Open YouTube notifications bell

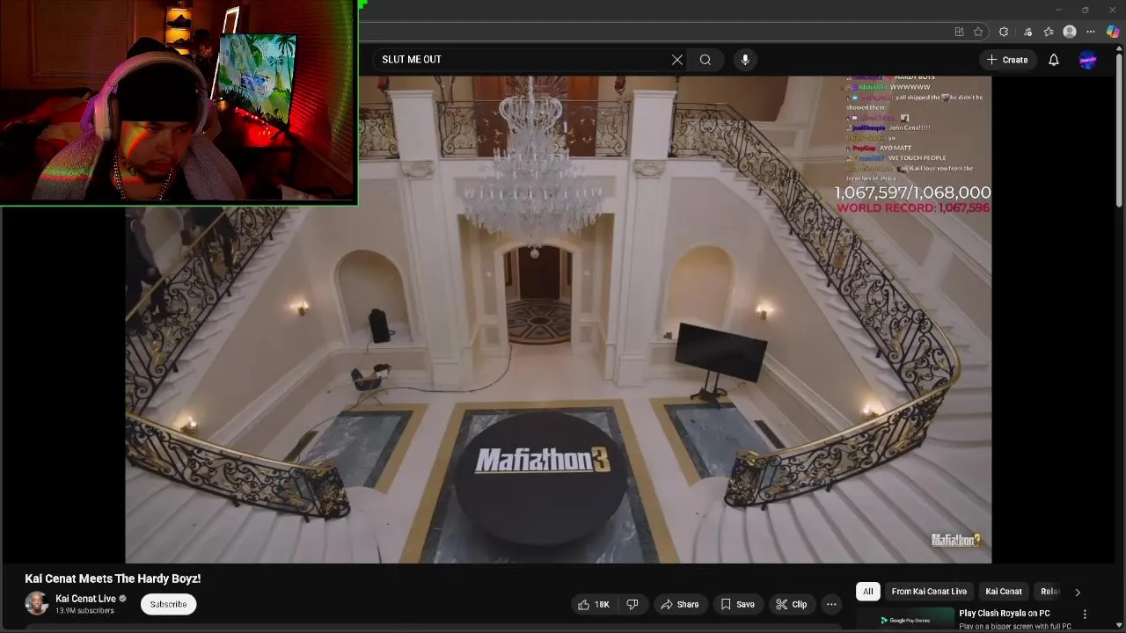pyautogui.click(x=1054, y=60)
